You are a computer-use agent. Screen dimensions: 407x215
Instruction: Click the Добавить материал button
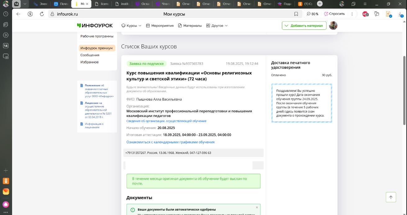pyautogui.click(x=304, y=25)
